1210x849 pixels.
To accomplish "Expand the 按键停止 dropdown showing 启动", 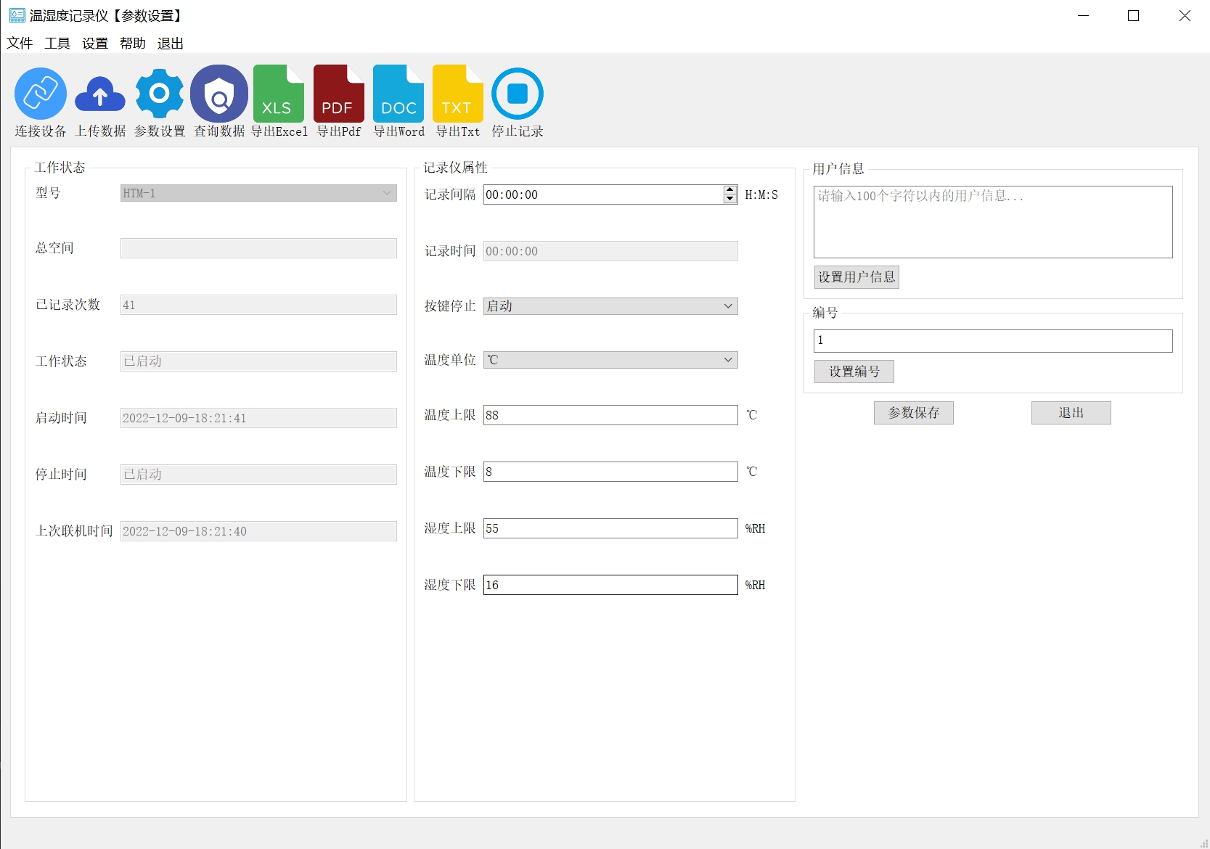I will pyautogui.click(x=610, y=306).
